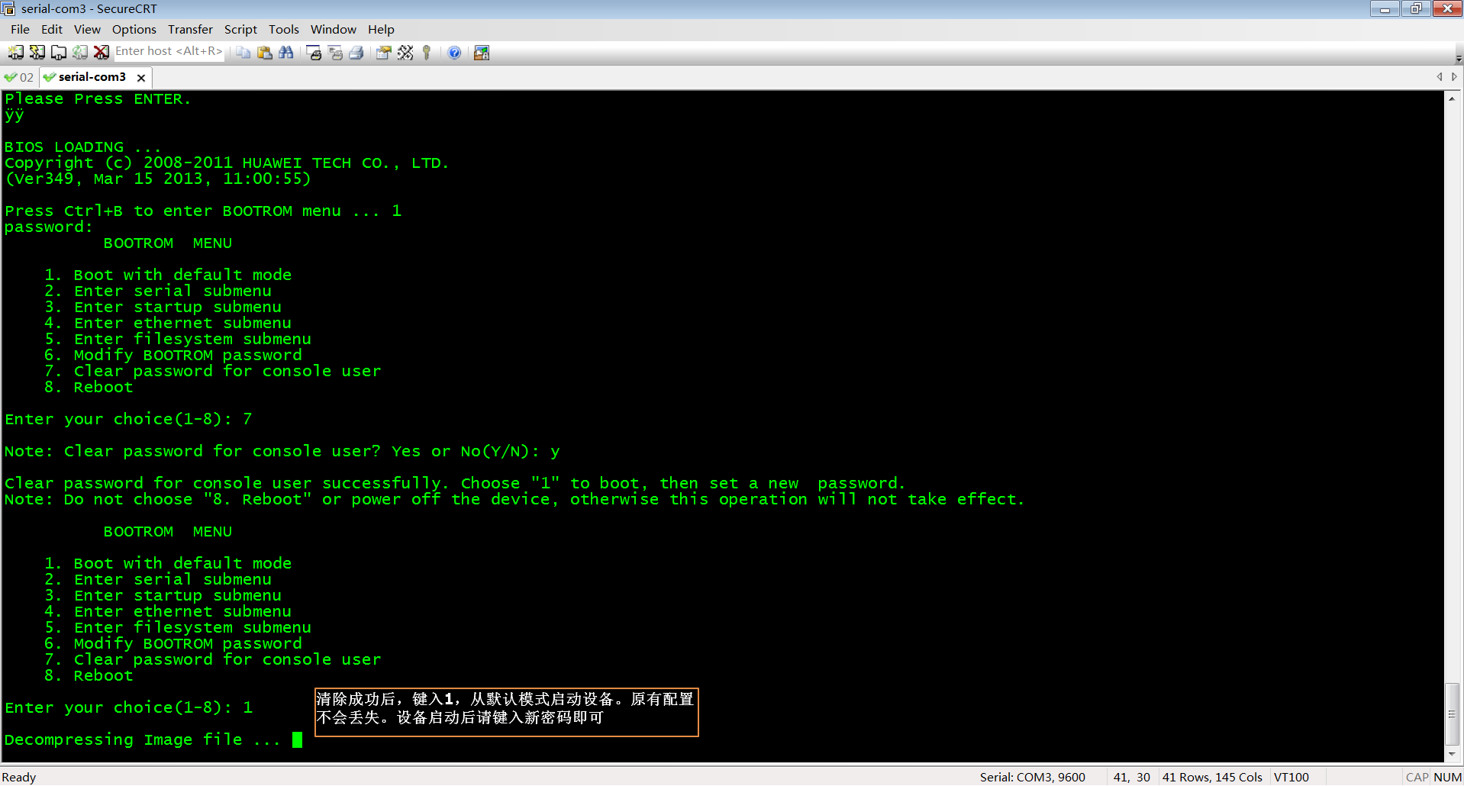Viewport: 1464px width, 786px height.
Task: Click 'Please Press ENTER.' terminal line
Action: [x=98, y=98]
